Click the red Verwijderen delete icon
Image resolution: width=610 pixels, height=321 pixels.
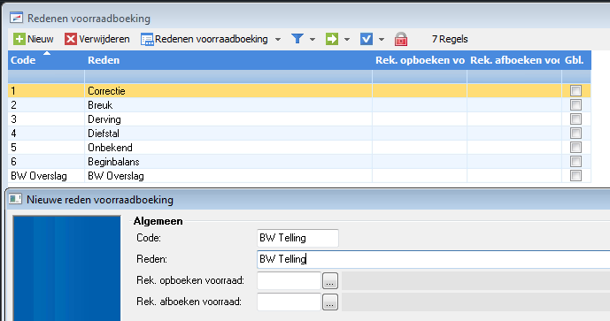click(x=71, y=39)
